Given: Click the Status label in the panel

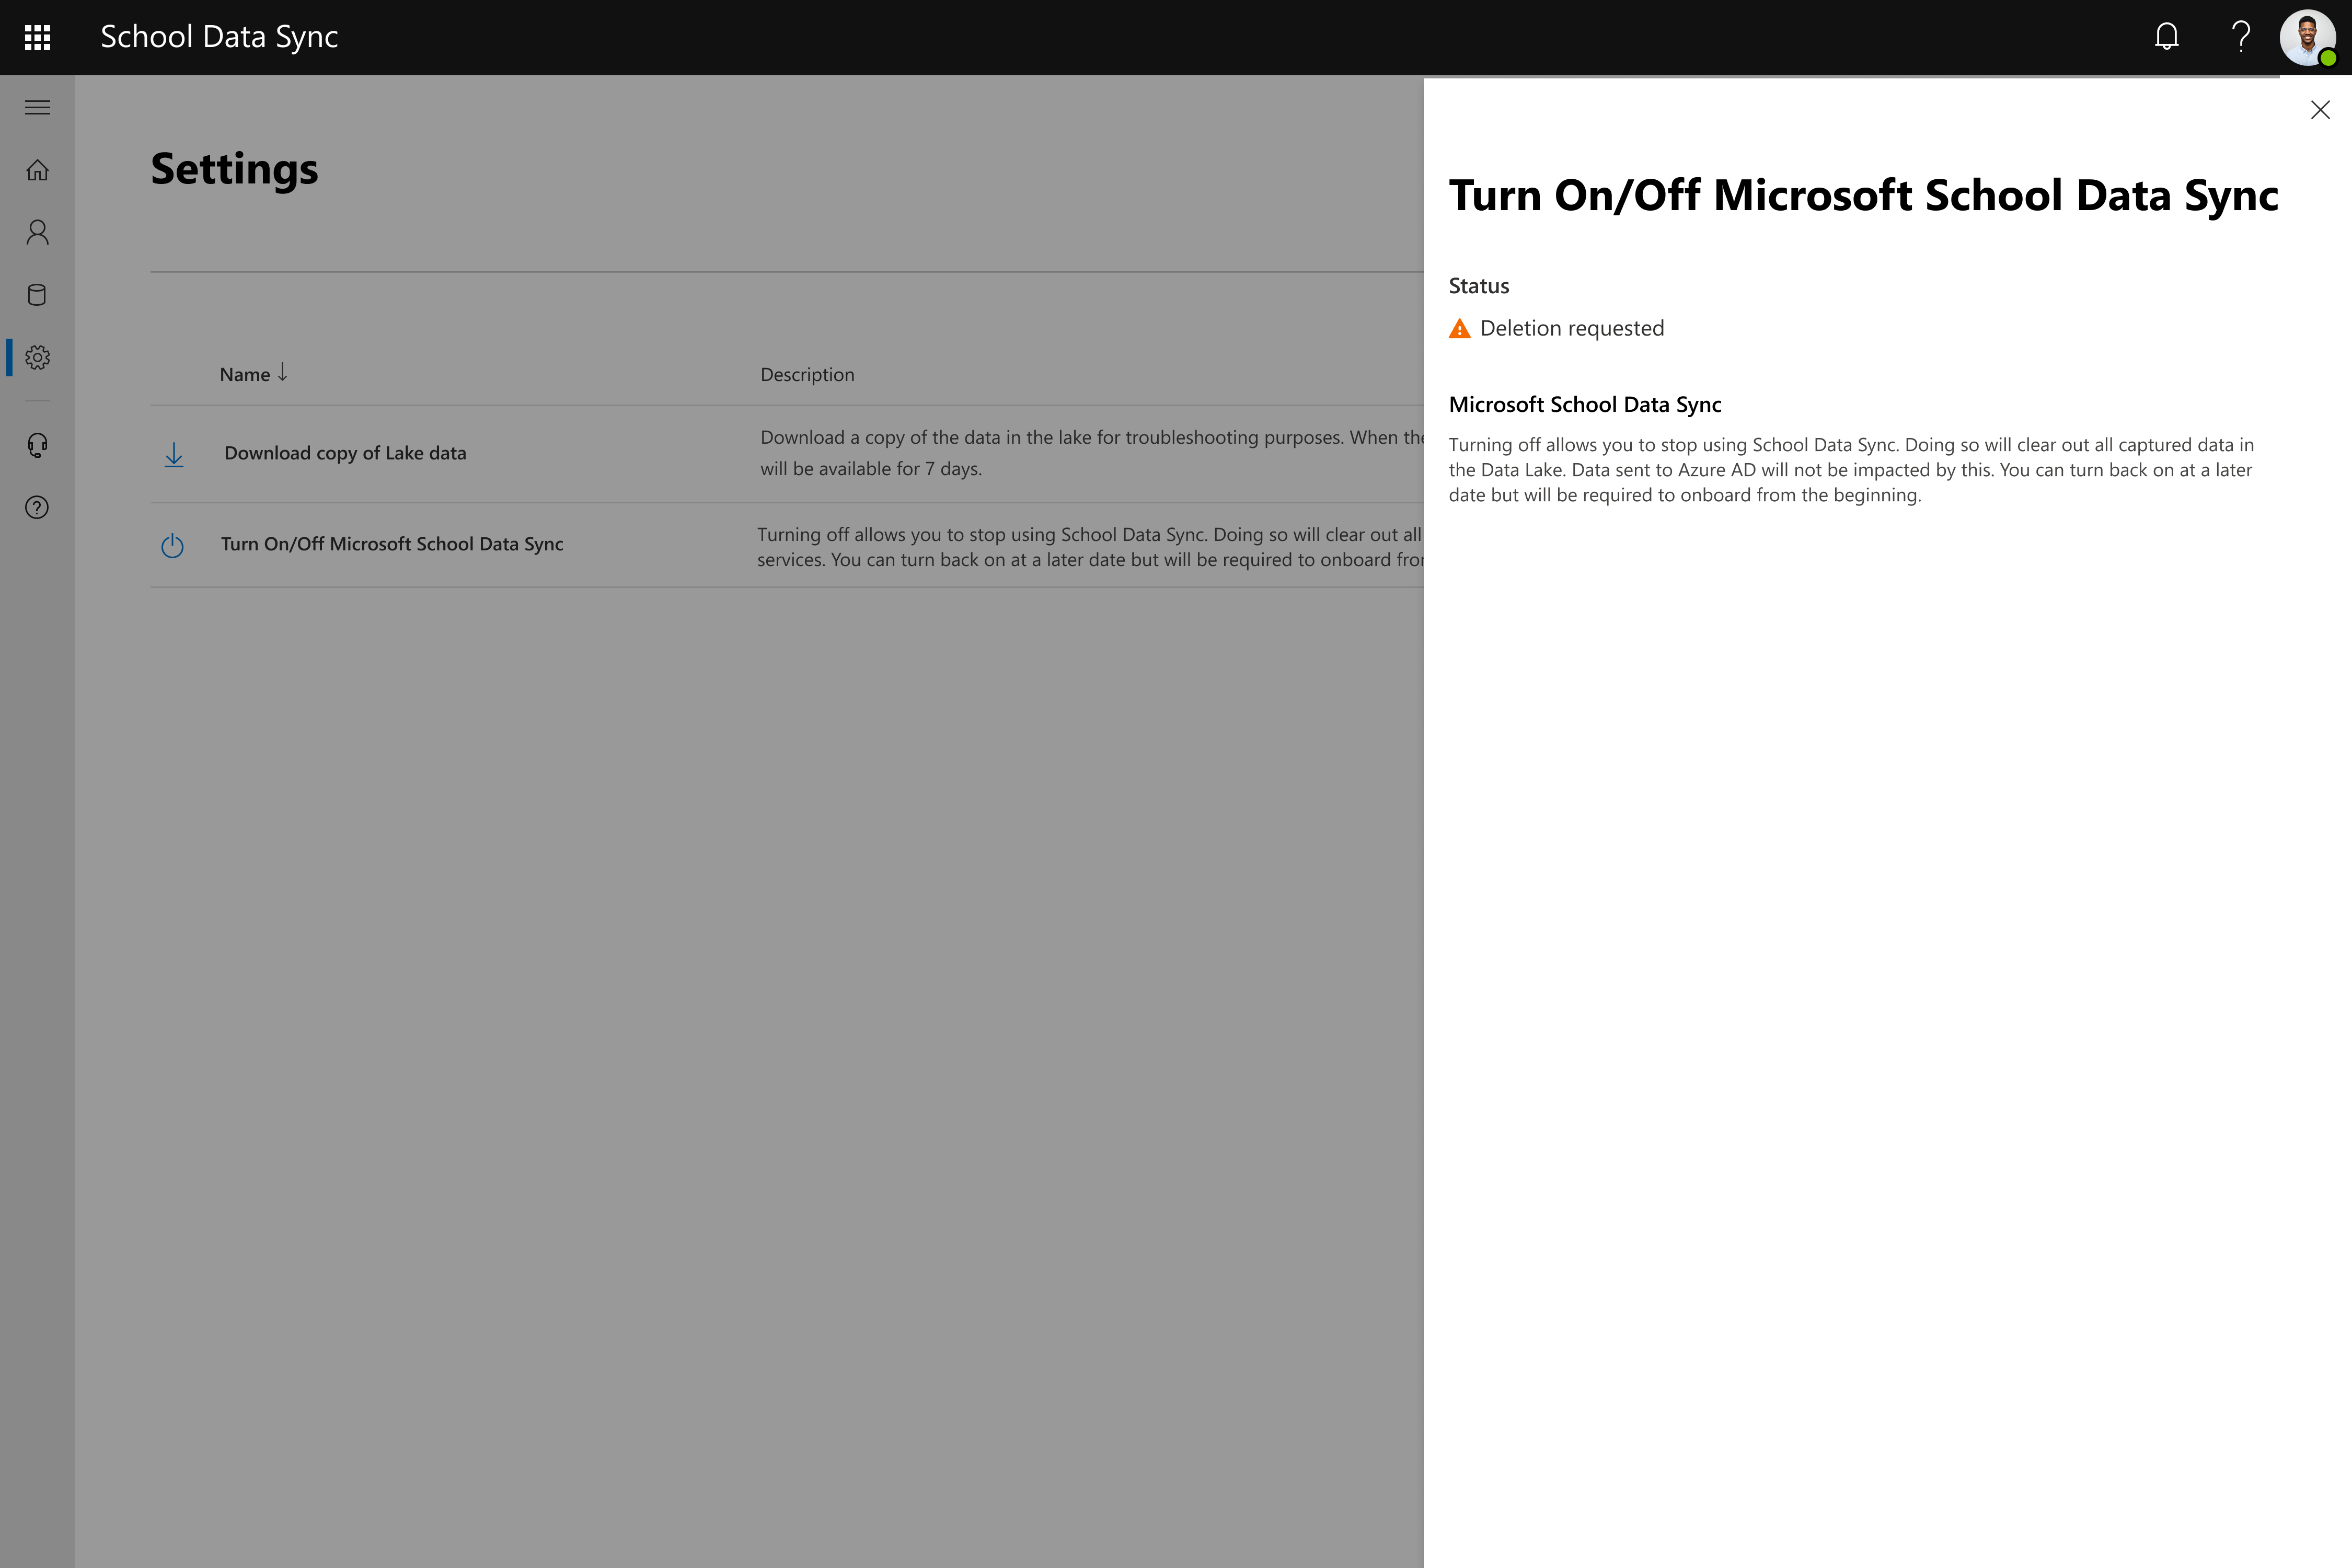Looking at the screenshot, I should pos(1479,286).
